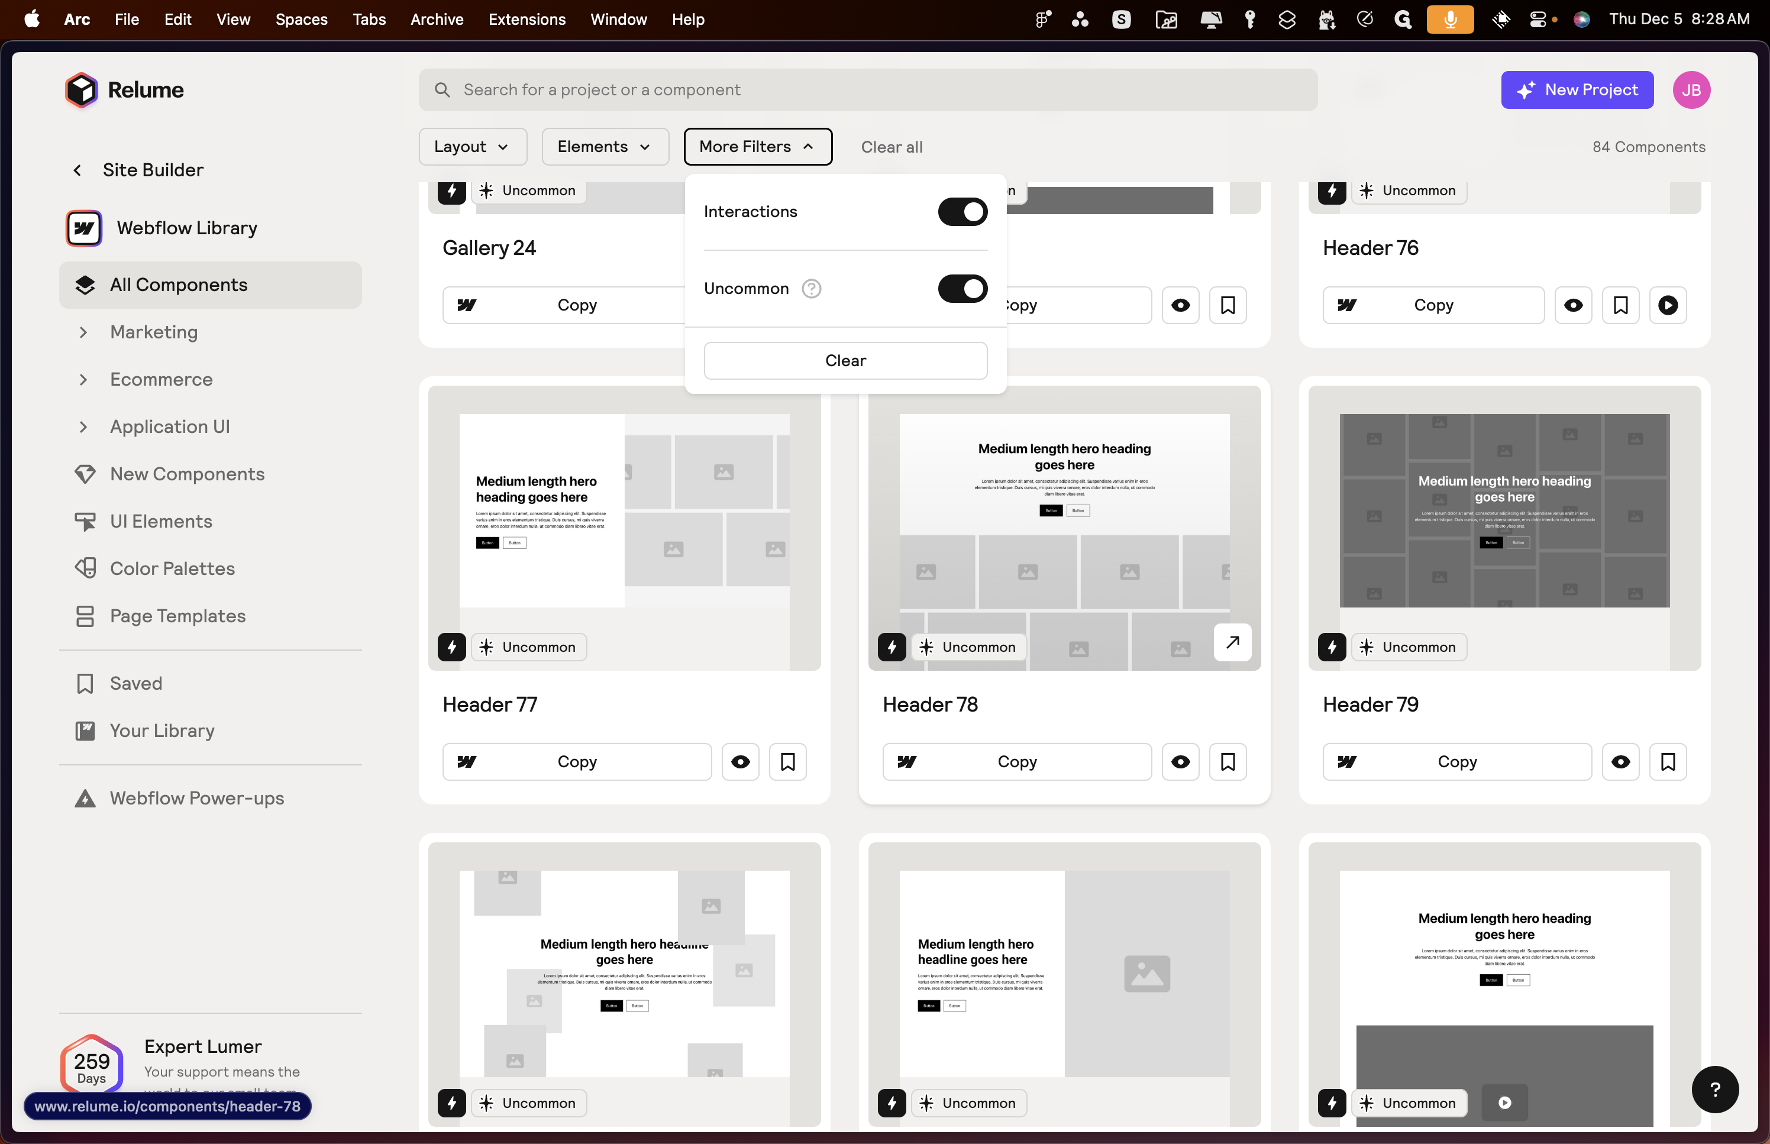The image size is (1770, 1144).
Task: Open Header 78 via arrow icon
Action: [1232, 642]
